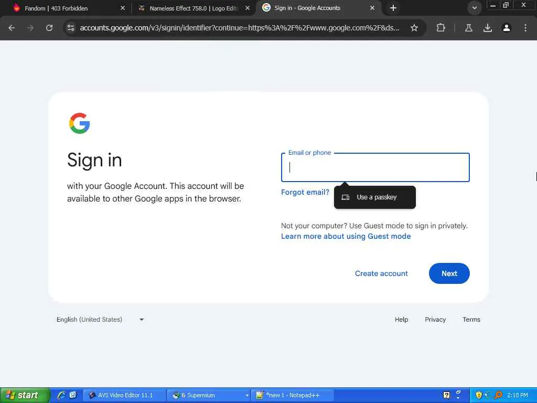Reload the Google sign-in page

[x=49, y=28]
